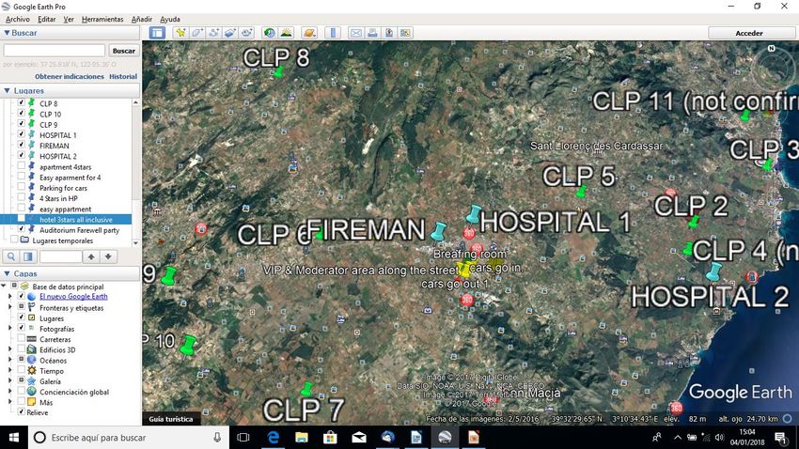Viewport: 799px width, 449px height.
Task: Click the CLP 5 green pushpin on map
Action: [581, 192]
